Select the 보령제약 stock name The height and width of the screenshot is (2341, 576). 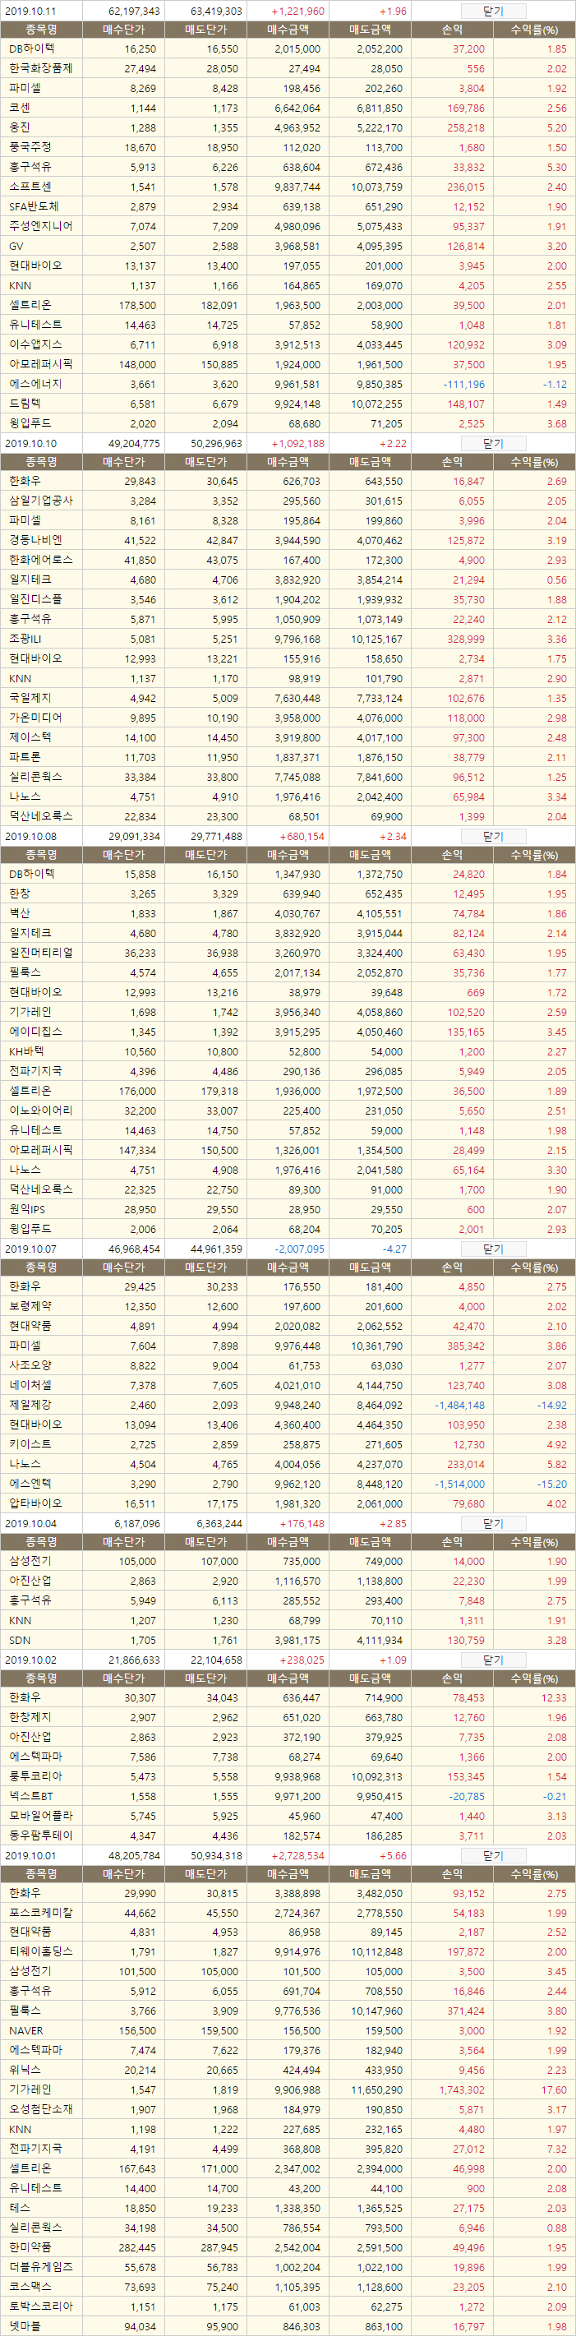pyautogui.click(x=30, y=1306)
